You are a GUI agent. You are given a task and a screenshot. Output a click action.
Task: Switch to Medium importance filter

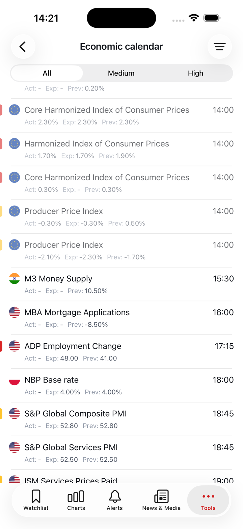tap(121, 73)
